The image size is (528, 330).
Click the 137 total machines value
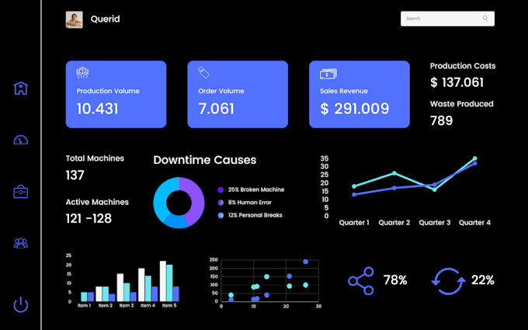75,175
